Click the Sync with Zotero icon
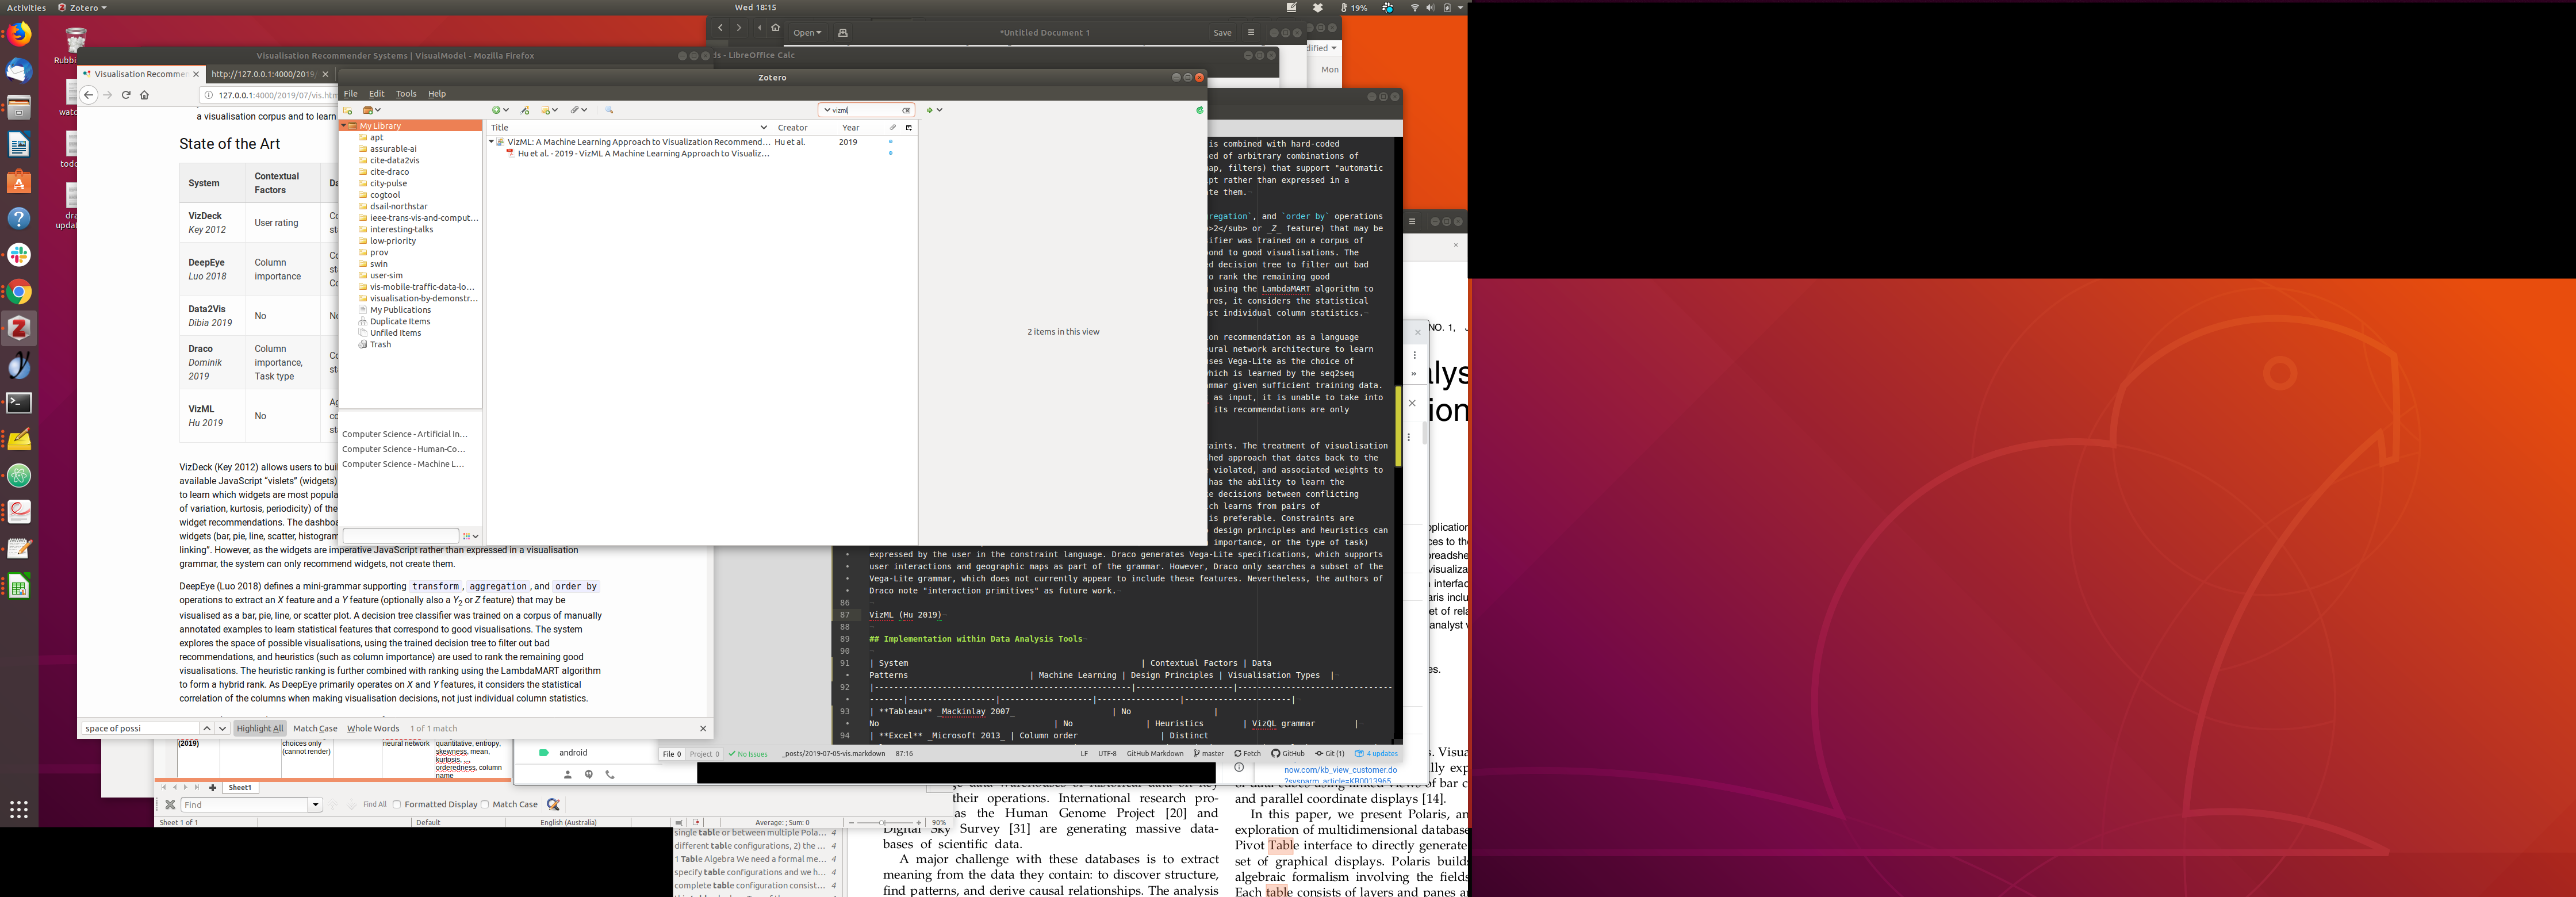The height and width of the screenshot is (897, 2576). 1199,110
